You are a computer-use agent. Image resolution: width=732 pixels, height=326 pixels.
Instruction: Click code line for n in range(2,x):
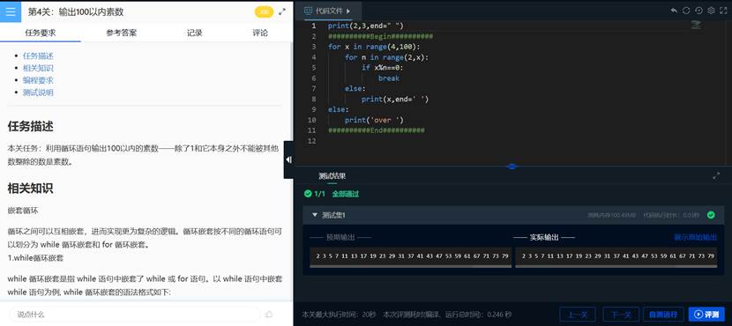[386, 57]
